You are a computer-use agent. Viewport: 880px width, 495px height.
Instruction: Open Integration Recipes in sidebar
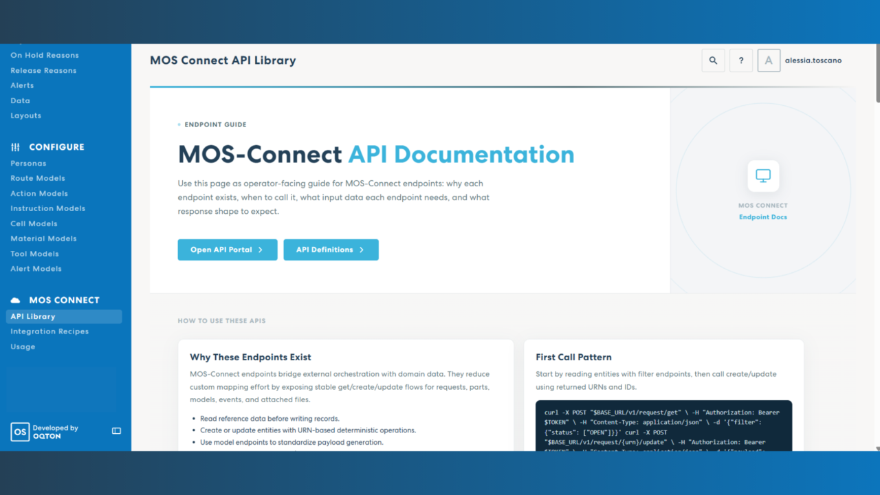(x=49, y=331)
